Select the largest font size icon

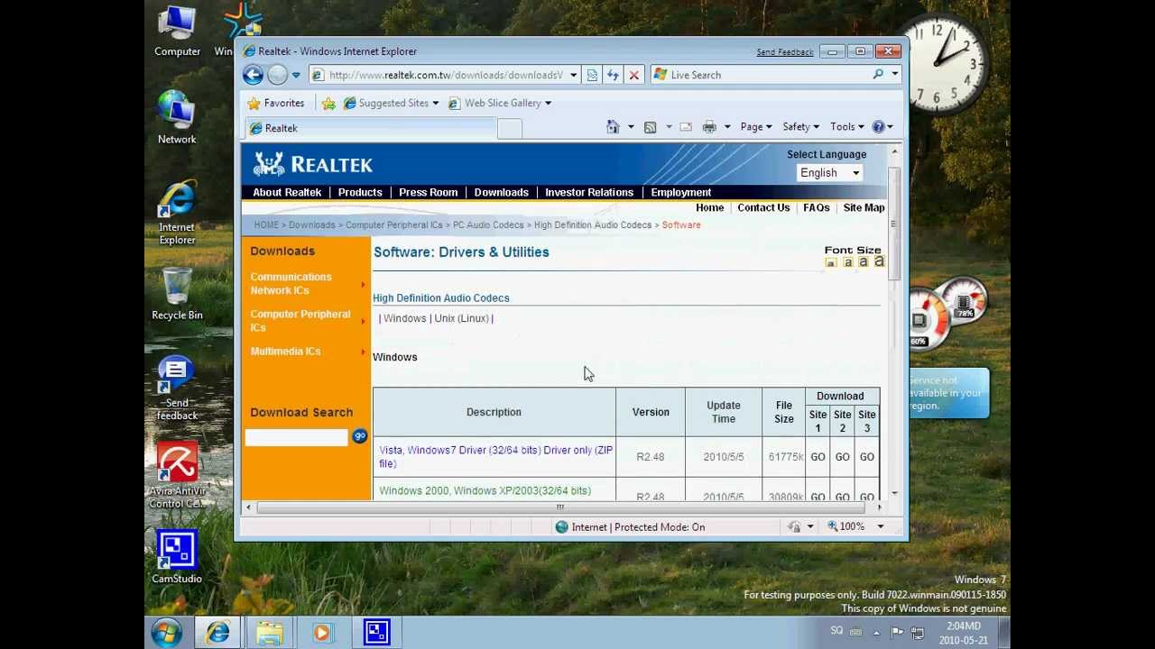click(x=879, y=262)
